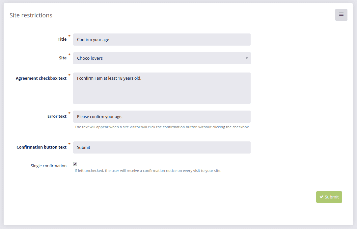Screen dimensions: 357x229
Task: Click the Error text field label
Action: 57,116
